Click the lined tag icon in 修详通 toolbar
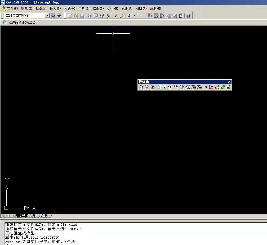Screen dimensions: 267x245 tap(182, 87)
